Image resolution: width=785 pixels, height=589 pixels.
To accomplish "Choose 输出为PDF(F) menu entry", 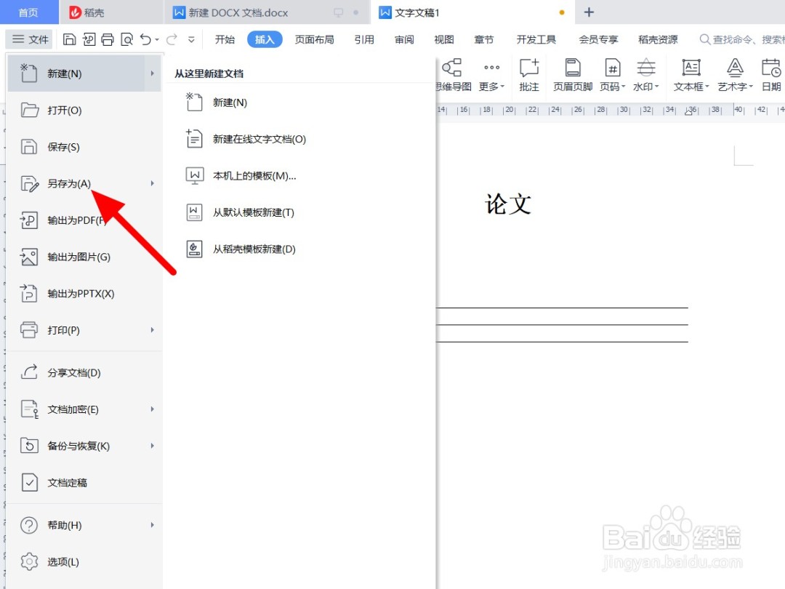I will [84, 220].
